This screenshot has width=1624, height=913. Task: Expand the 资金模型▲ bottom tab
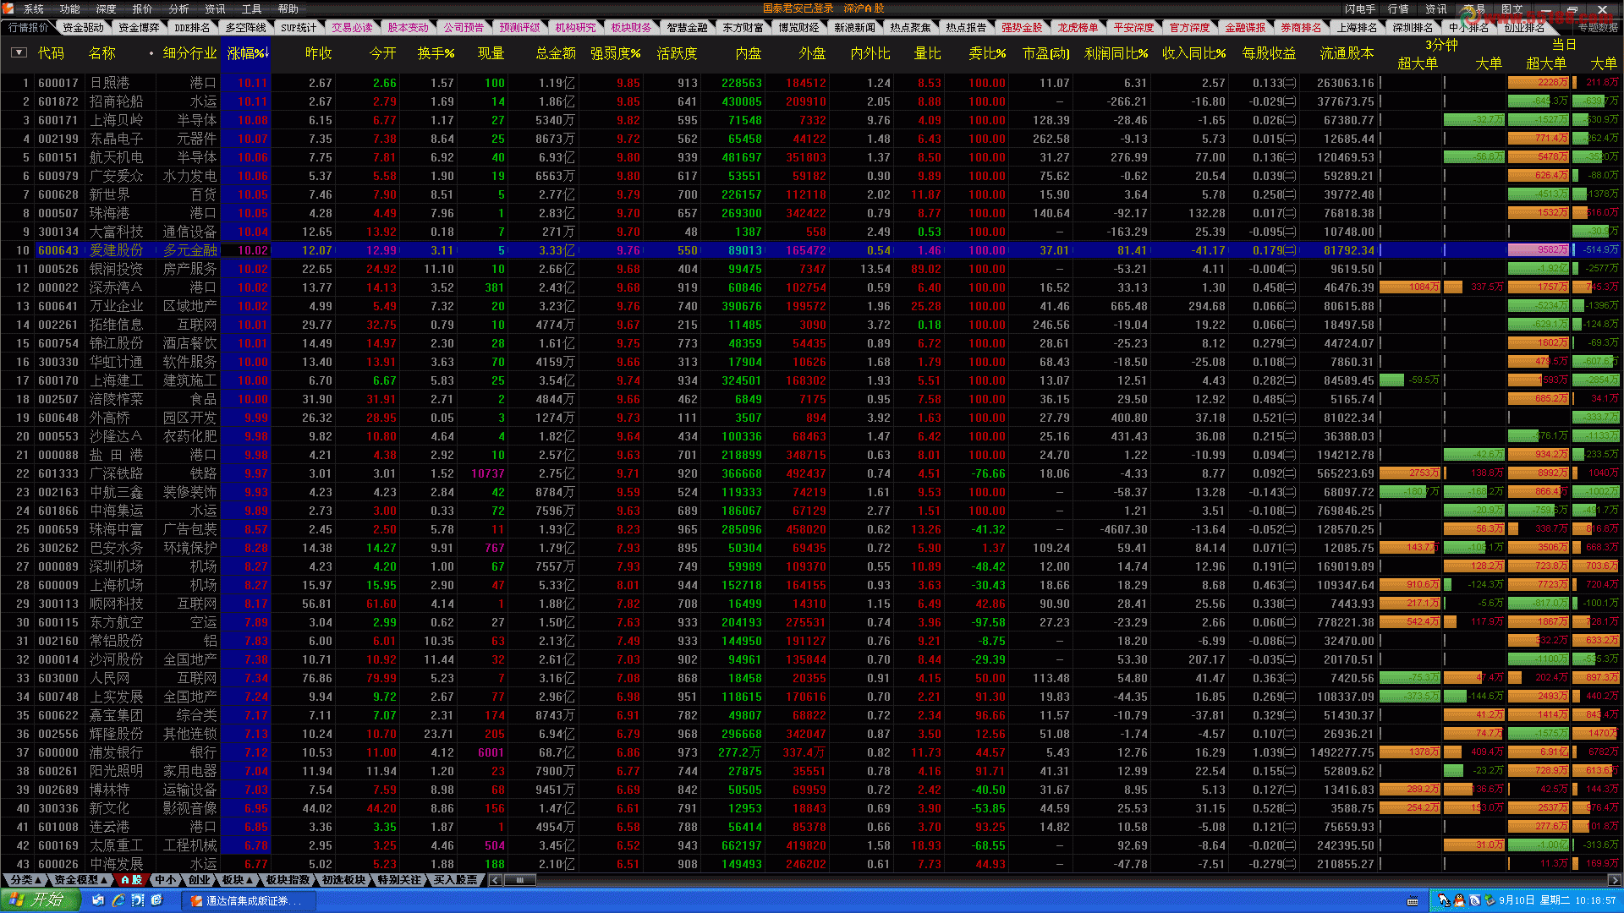[81, 880]
